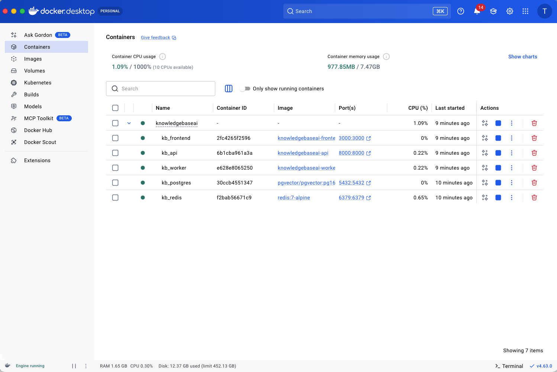This screenshot has width=557, height=372.
Task: Select the knowledgebaseai checkbox
Action: pyautogui.click(x=115, y=123)
